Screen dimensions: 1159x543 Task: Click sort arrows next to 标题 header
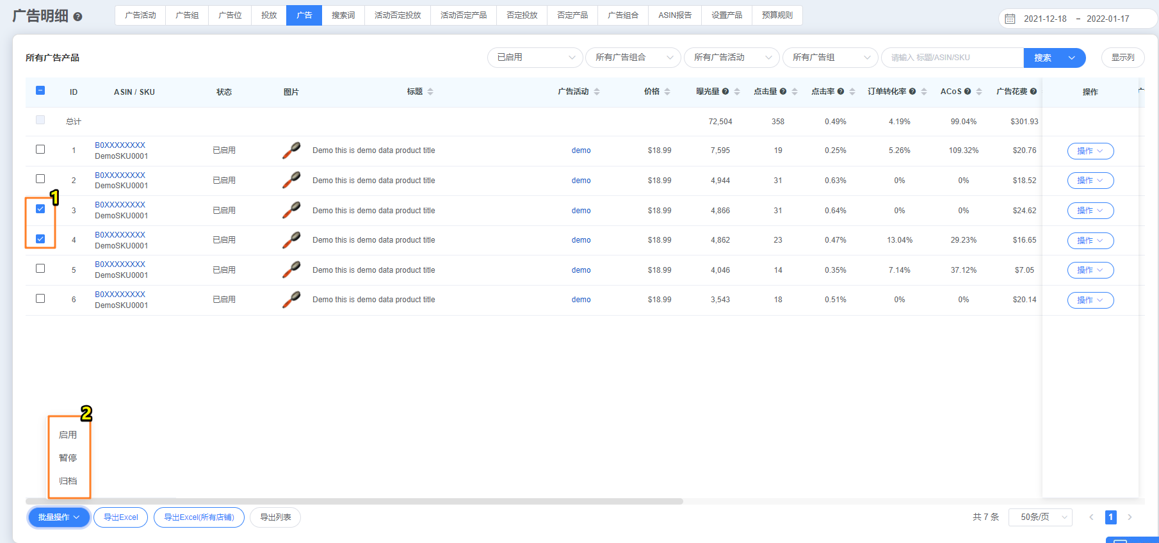pyautogui.click(x=430, y=92)
